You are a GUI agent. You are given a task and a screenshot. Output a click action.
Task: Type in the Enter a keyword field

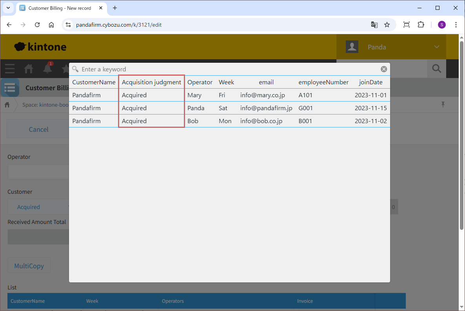point(227,69)
